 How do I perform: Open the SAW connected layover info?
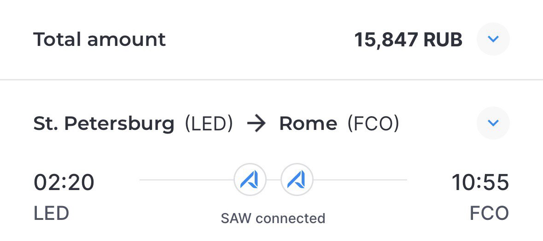273,218
